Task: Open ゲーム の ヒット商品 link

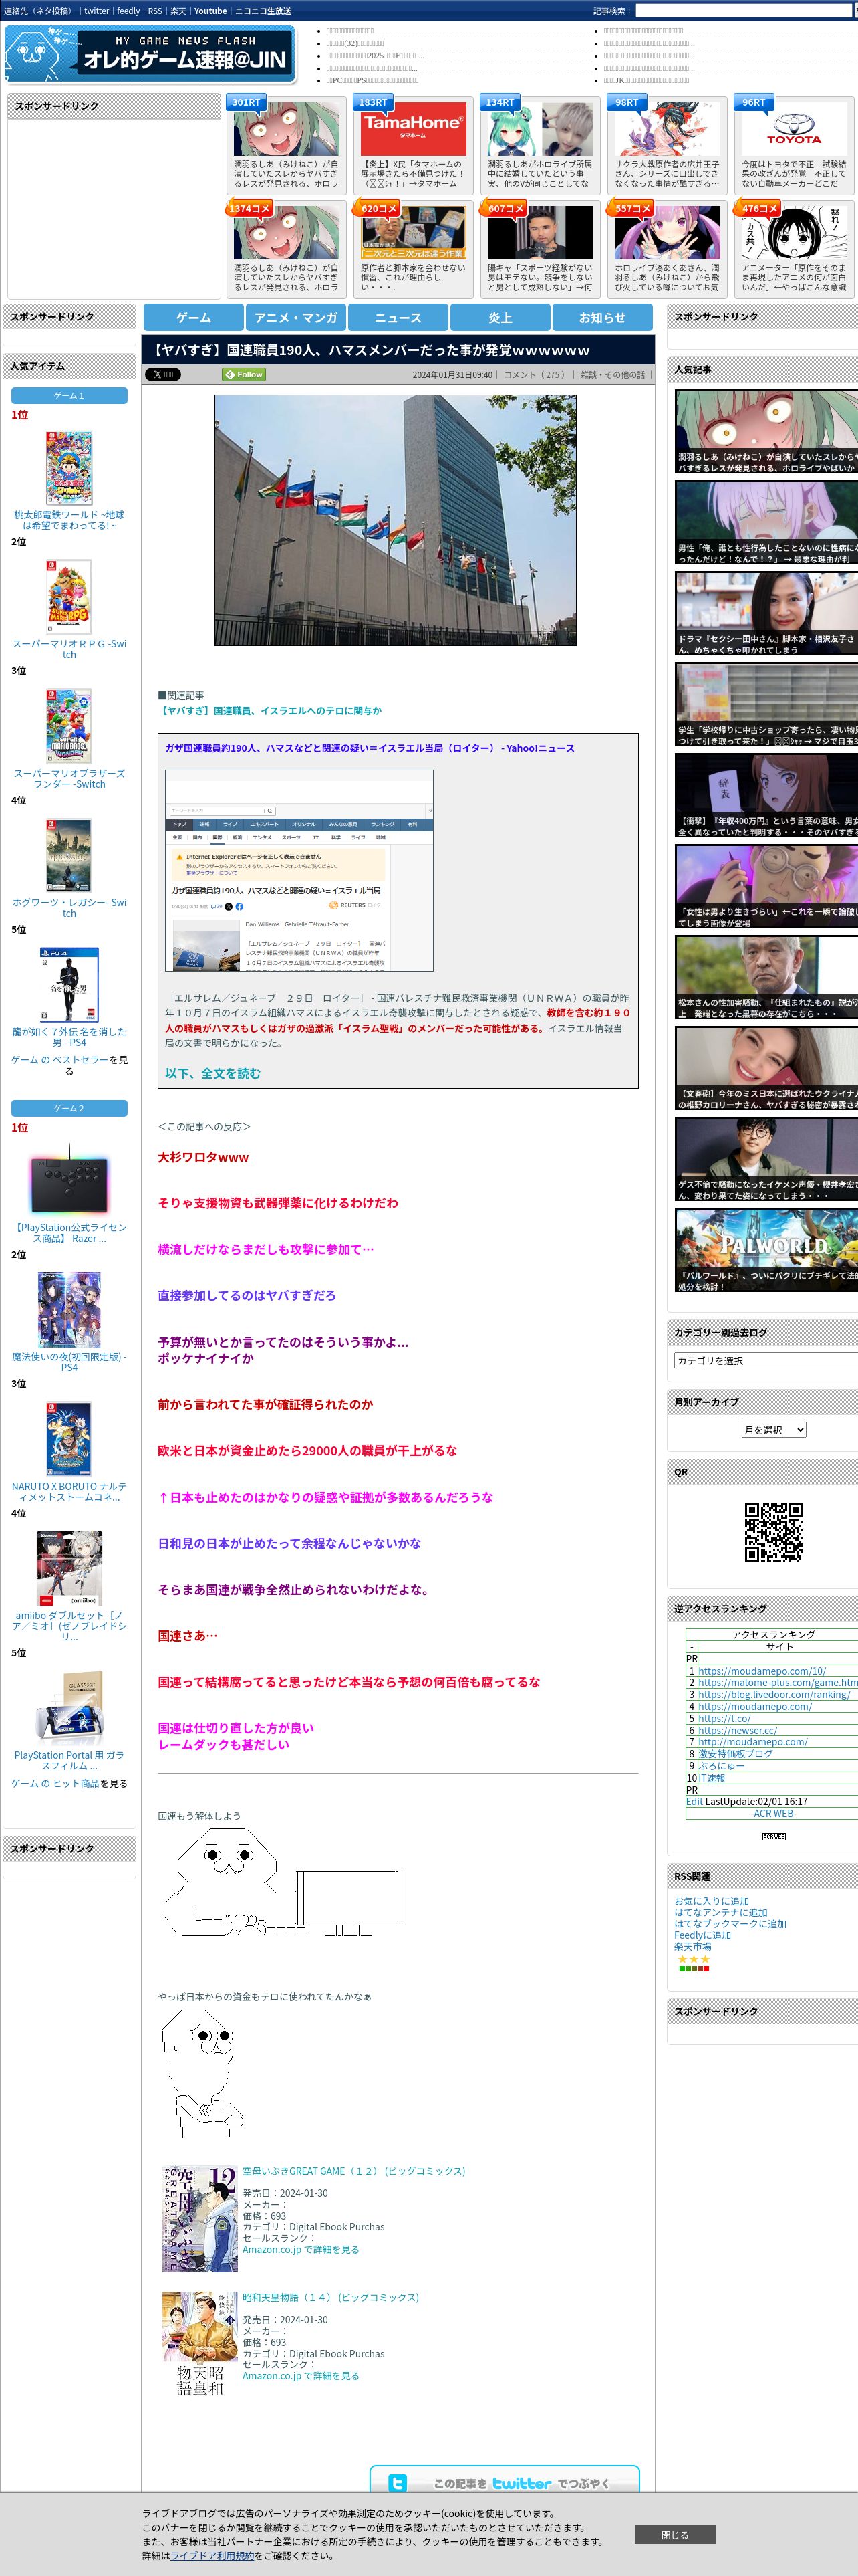Action: tap(55, 1783)
